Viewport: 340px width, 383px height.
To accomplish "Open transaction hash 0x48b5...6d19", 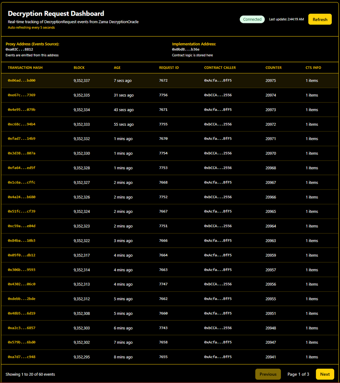I will point(22,313).
